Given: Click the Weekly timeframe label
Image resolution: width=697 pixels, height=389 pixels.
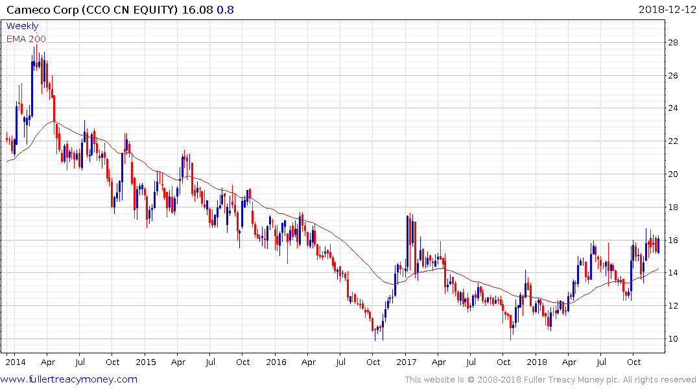Looking at the screenshot, I should click(x=22, y=26).
